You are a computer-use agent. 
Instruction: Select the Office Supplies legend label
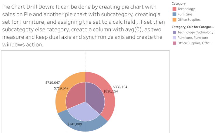189,20
